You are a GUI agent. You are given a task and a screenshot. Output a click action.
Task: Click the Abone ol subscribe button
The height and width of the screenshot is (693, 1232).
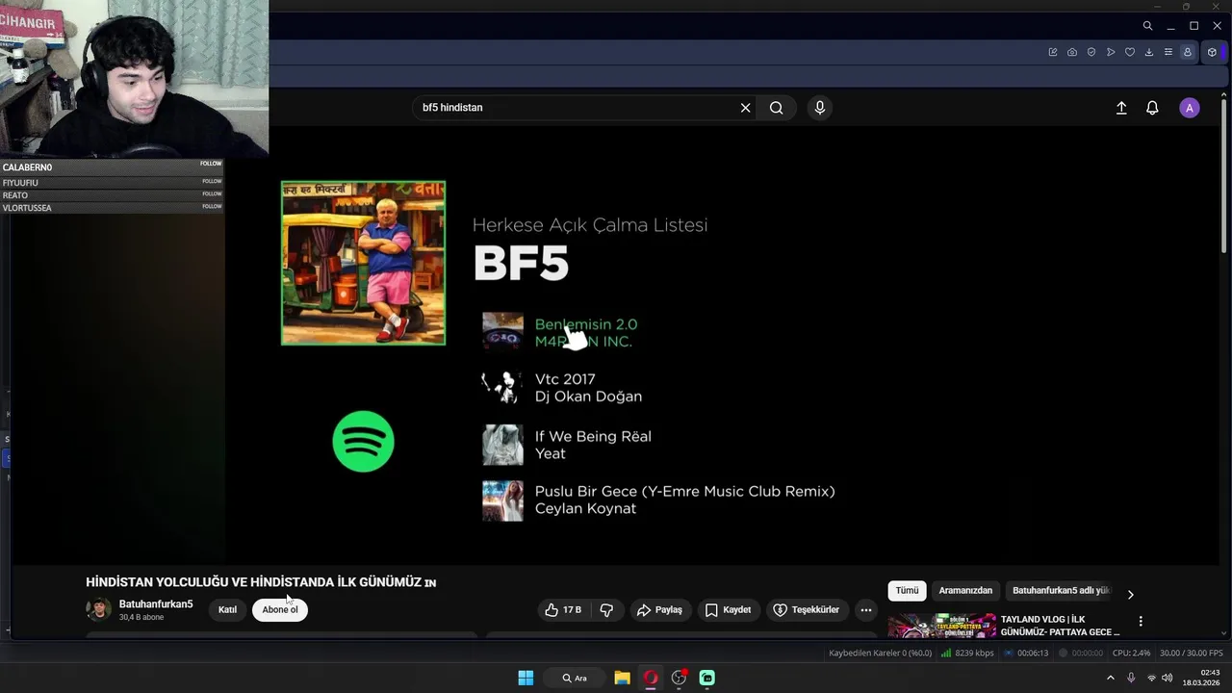pyautogui.click(x=280, y=609)
